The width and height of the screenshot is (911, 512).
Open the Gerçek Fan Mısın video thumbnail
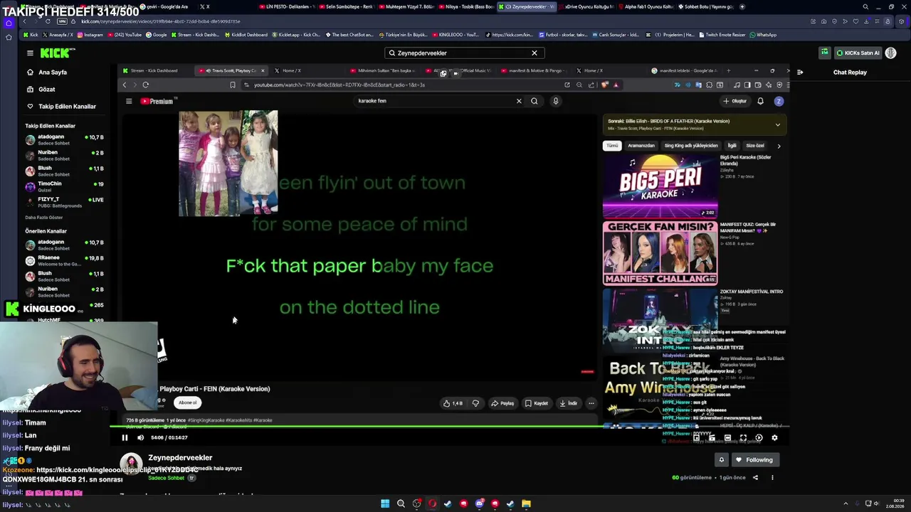pos(660,253)
